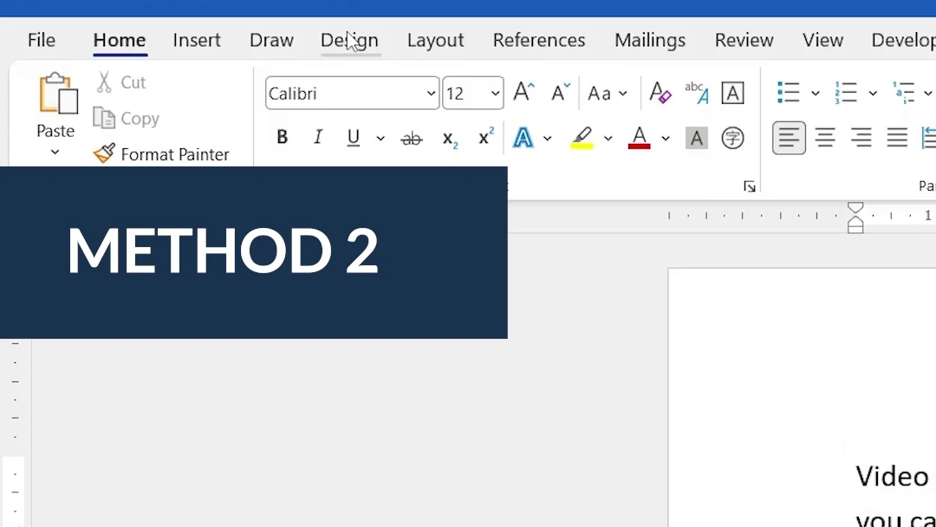Increase font size with grow icon
936x527 pixels.
coord(523,93)
